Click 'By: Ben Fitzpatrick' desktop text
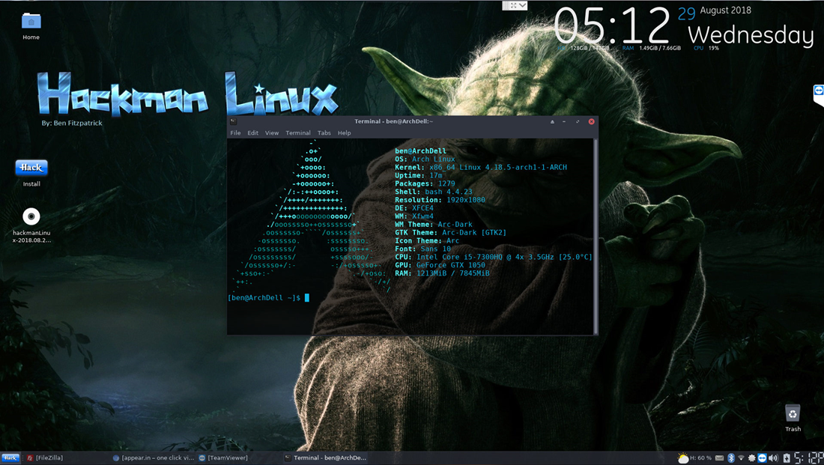The height and width of the screenshot is (465, 824). pos(72,123)
